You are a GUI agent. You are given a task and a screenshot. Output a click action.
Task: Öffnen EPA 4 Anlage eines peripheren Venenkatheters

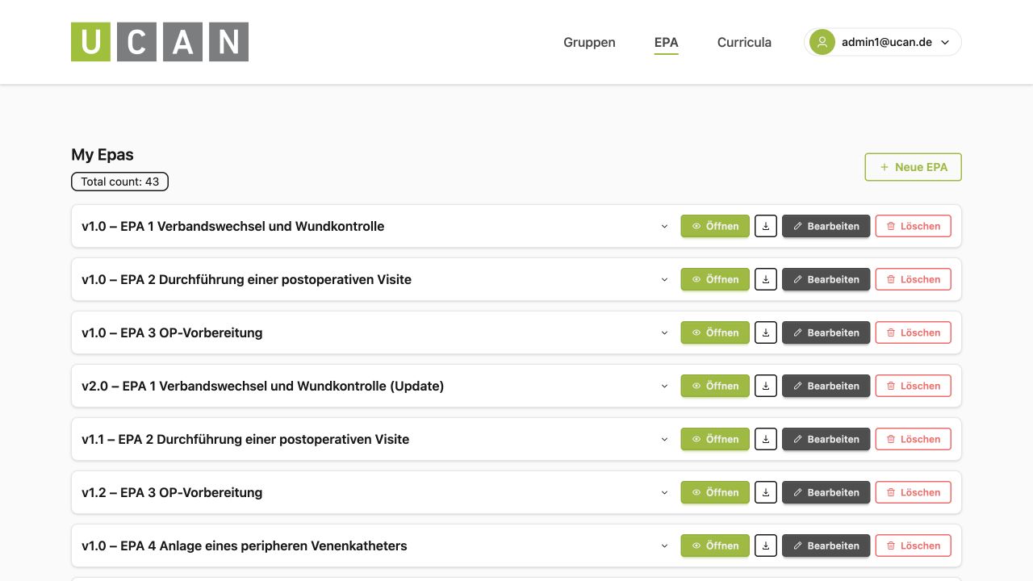(x=715, y=545)
